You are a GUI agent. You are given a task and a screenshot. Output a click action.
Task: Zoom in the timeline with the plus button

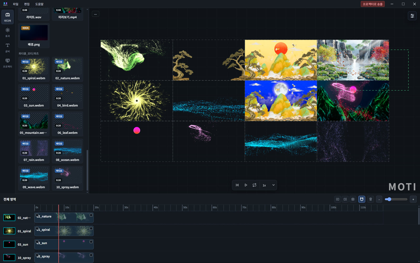click(x=413, y=199)
